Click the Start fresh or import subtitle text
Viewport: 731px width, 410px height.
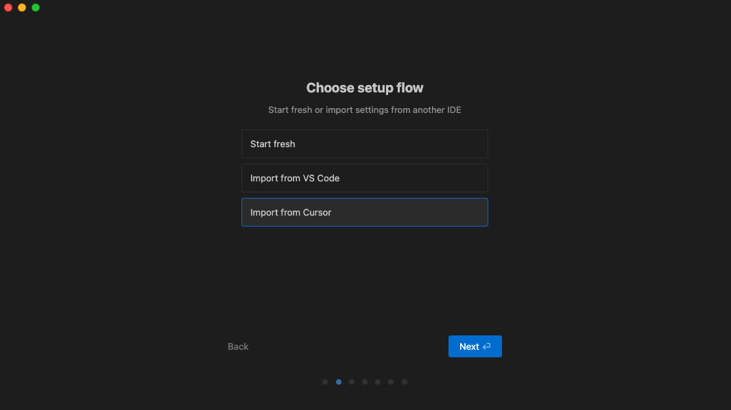[x=365, y=110]
